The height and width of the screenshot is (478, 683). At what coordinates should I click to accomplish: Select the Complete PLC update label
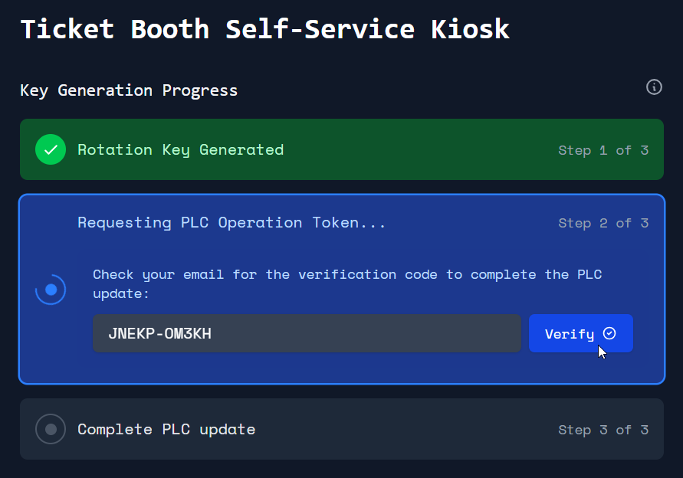pos(166,429)
